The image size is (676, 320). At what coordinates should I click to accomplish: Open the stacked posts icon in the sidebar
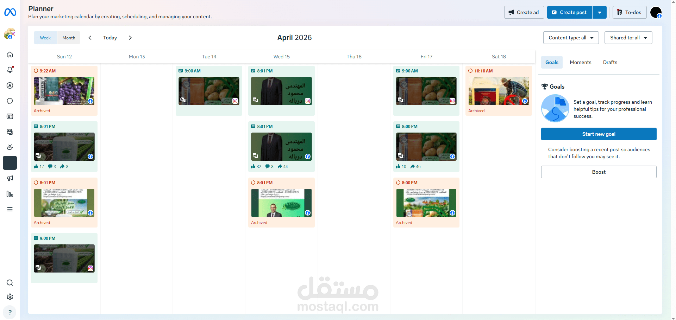[x=10, y=132]
